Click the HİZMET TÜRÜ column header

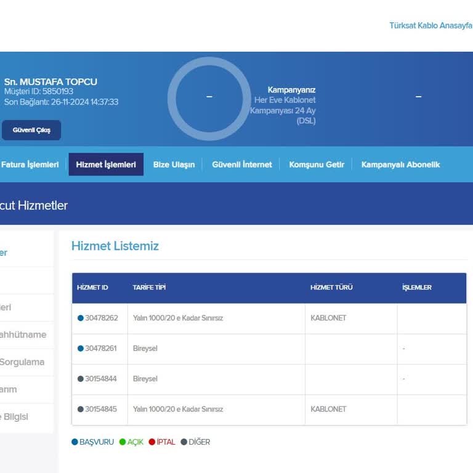(x=331, y=288)
